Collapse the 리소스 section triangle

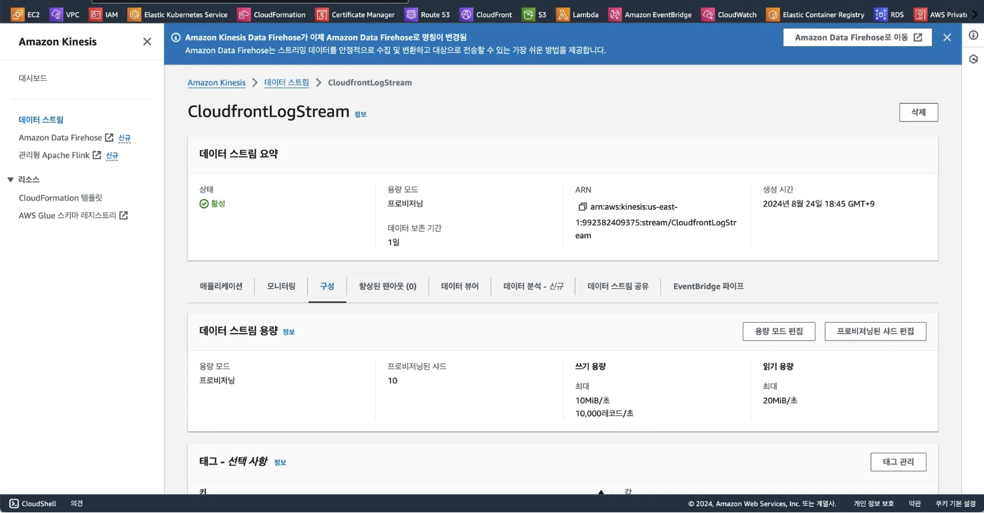click(x=10, y=179)
